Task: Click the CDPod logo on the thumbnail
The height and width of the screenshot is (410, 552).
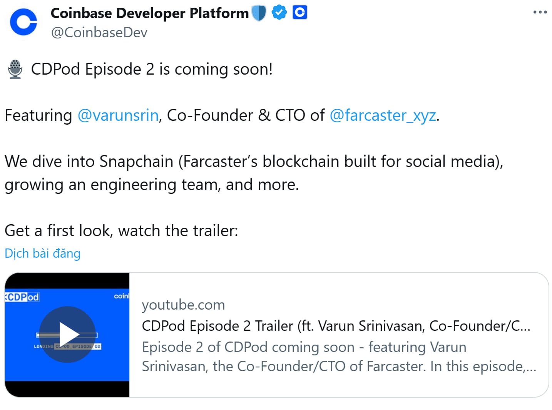Action: pos(22,297)
